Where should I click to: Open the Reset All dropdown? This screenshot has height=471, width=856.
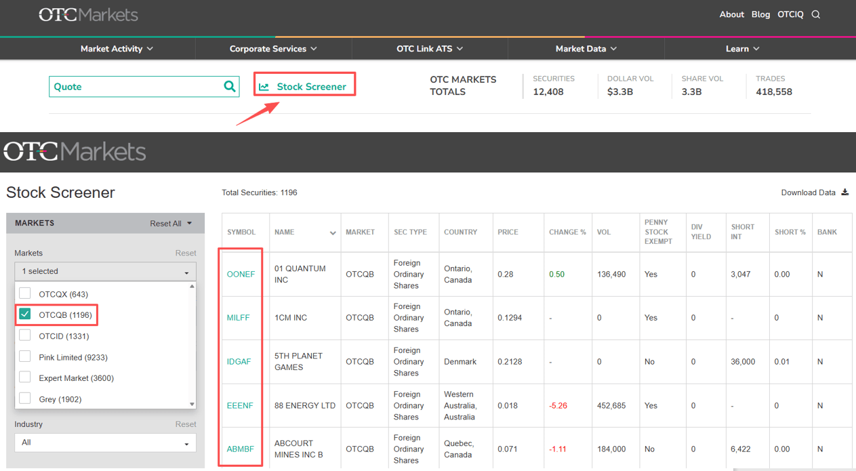(x=171, y=224)
